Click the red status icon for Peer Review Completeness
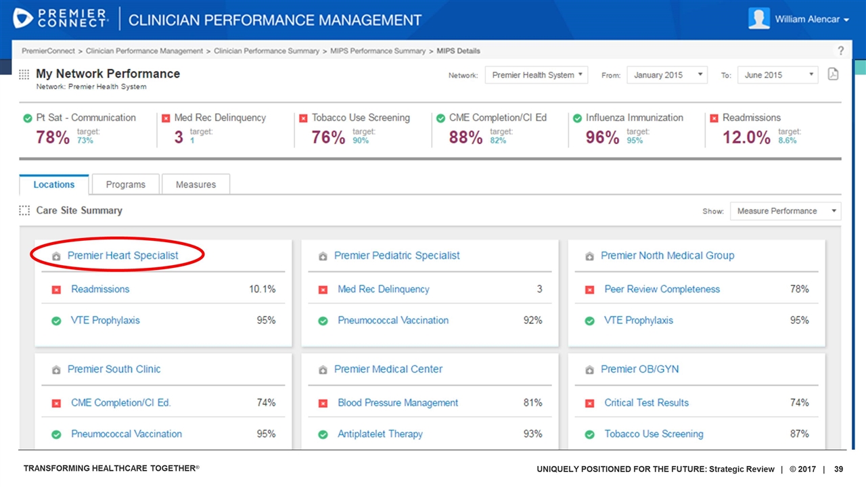The height and width of the screenshot is (487, 866). tap(589, 289)
